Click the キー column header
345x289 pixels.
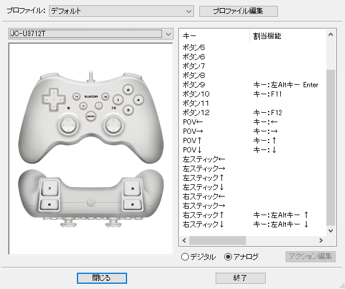214,36
